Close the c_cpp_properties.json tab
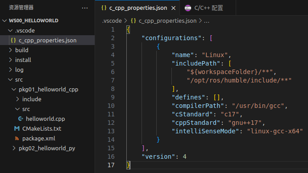Image resolution: width=308 pixels, height=173 pixels. click(173, 8)
